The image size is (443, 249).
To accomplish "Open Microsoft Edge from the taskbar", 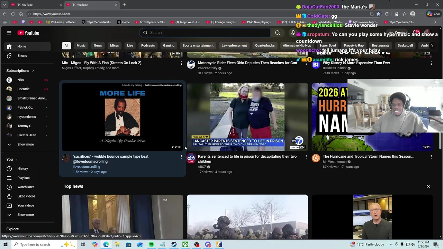I will pyautogui.click(x=106, y=245).
